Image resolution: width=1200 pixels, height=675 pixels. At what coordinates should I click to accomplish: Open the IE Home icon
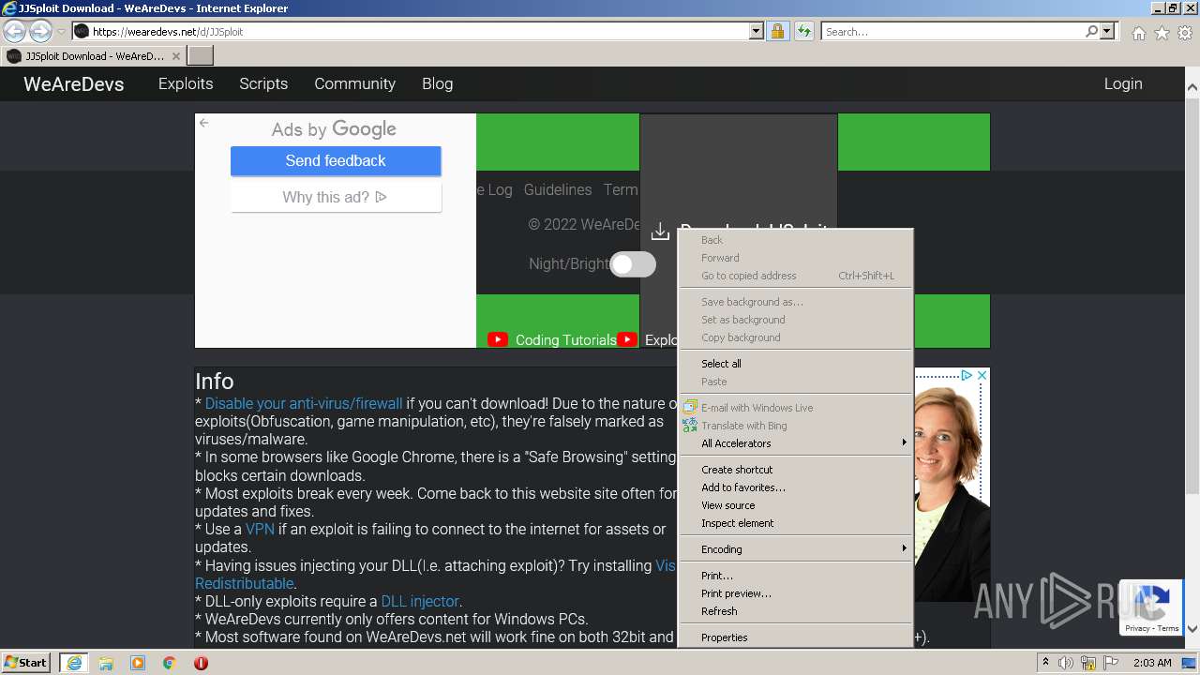(1138, 33)
